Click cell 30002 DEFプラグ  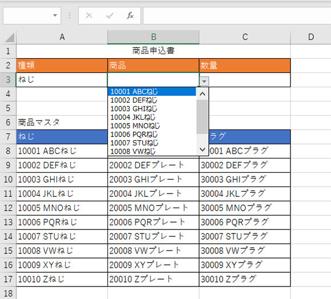coord(245,165)
